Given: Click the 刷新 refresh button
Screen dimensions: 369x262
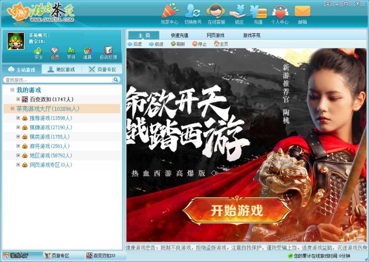Looking at the screenshot, I should 178,44.
